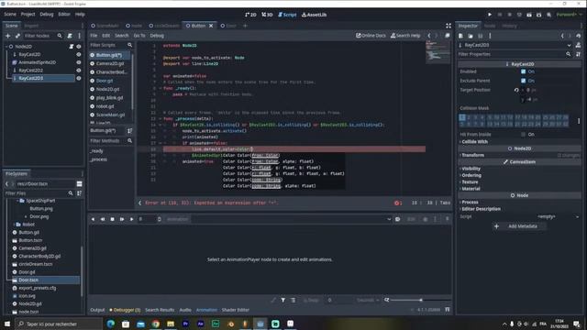
Task: Expand the Material section
Action: [x=471, y=189]
